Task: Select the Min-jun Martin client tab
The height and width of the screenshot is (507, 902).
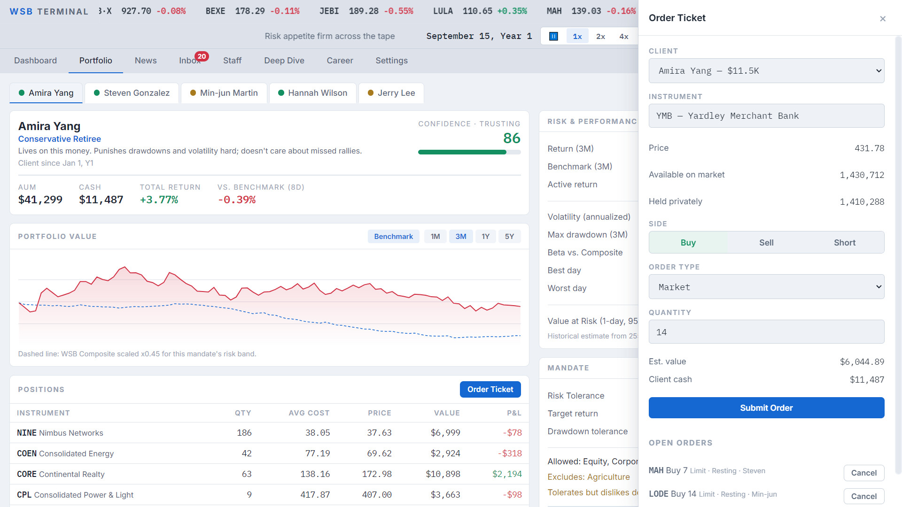Action: click(x=224, y=93)
